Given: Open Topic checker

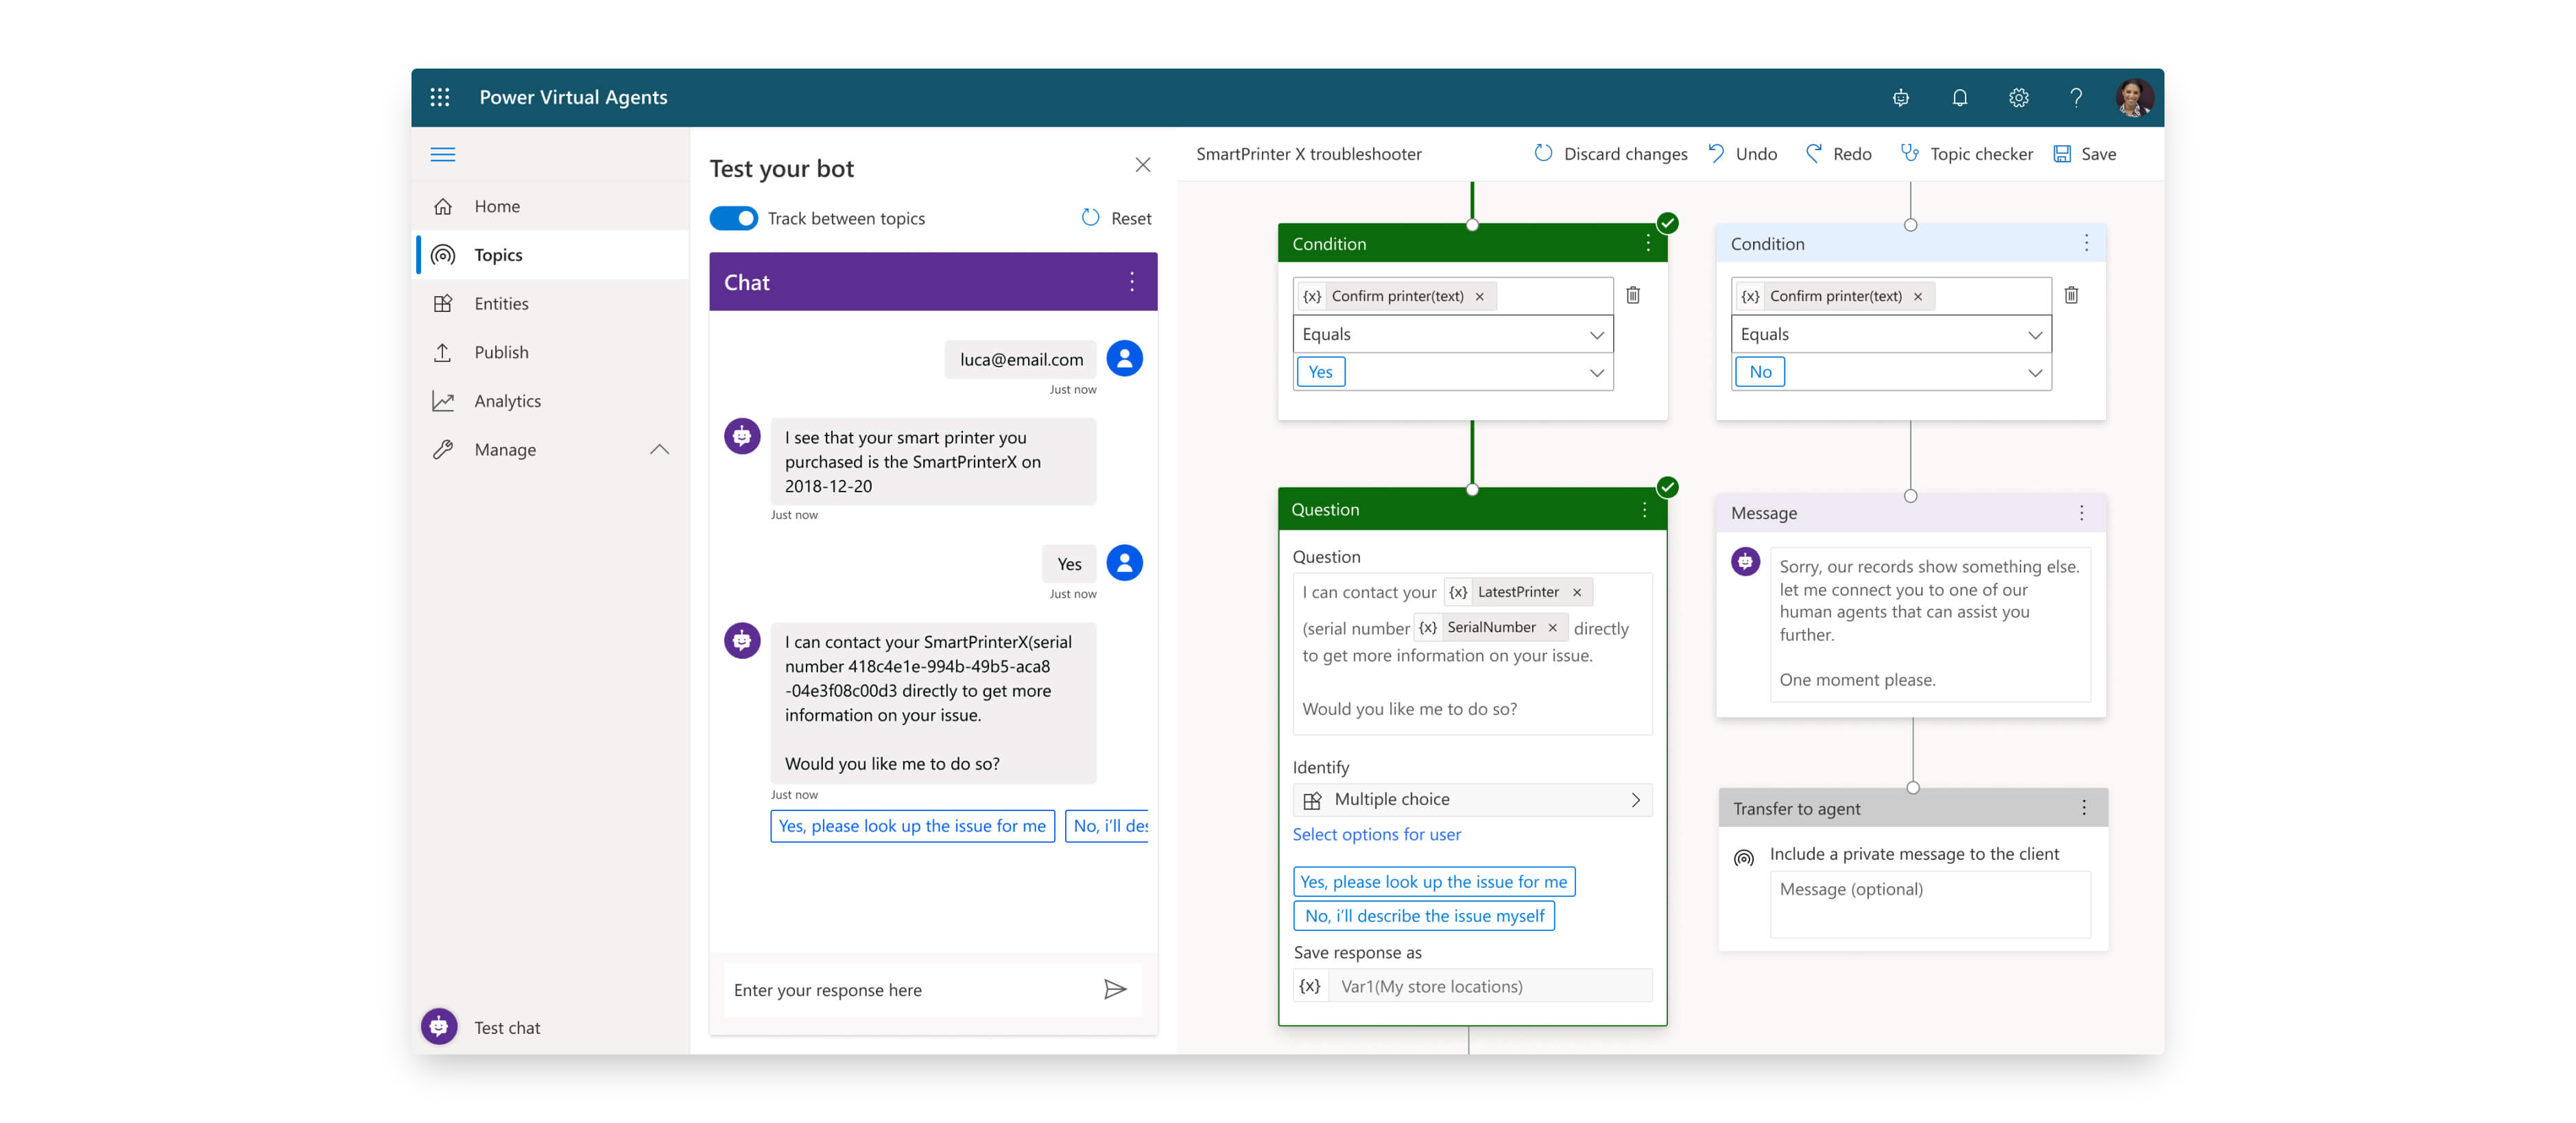Looking at the screenshot, I should click(x=1966, y=154).
